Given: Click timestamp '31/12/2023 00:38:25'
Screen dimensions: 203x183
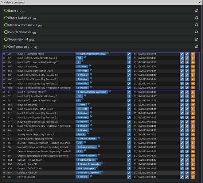Looking at the screenshot, I should [x=145, y=54].
